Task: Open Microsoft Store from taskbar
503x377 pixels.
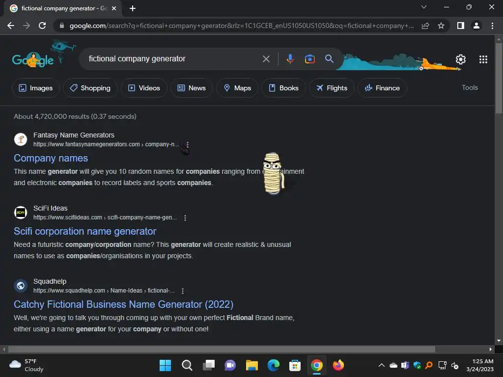Action: 295,365
